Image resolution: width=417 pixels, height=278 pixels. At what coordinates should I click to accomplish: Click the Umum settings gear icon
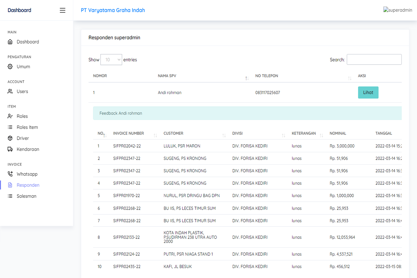(x=10, y=66)
